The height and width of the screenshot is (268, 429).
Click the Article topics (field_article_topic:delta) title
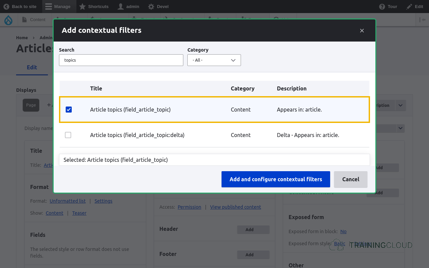click(137, 135)
